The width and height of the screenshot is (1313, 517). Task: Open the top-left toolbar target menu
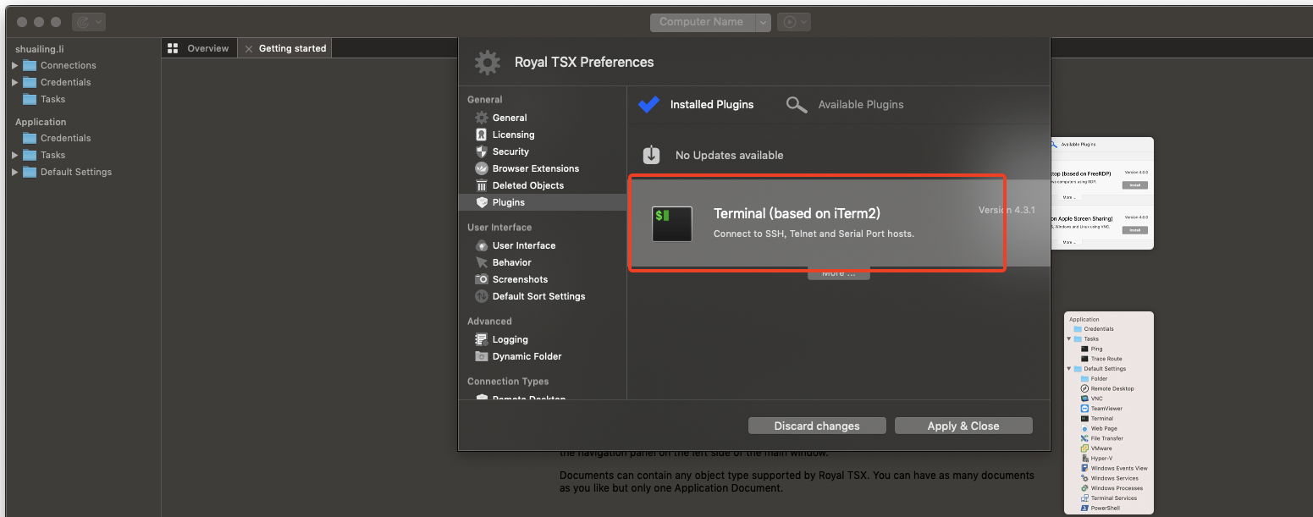(x=88, y=22)
